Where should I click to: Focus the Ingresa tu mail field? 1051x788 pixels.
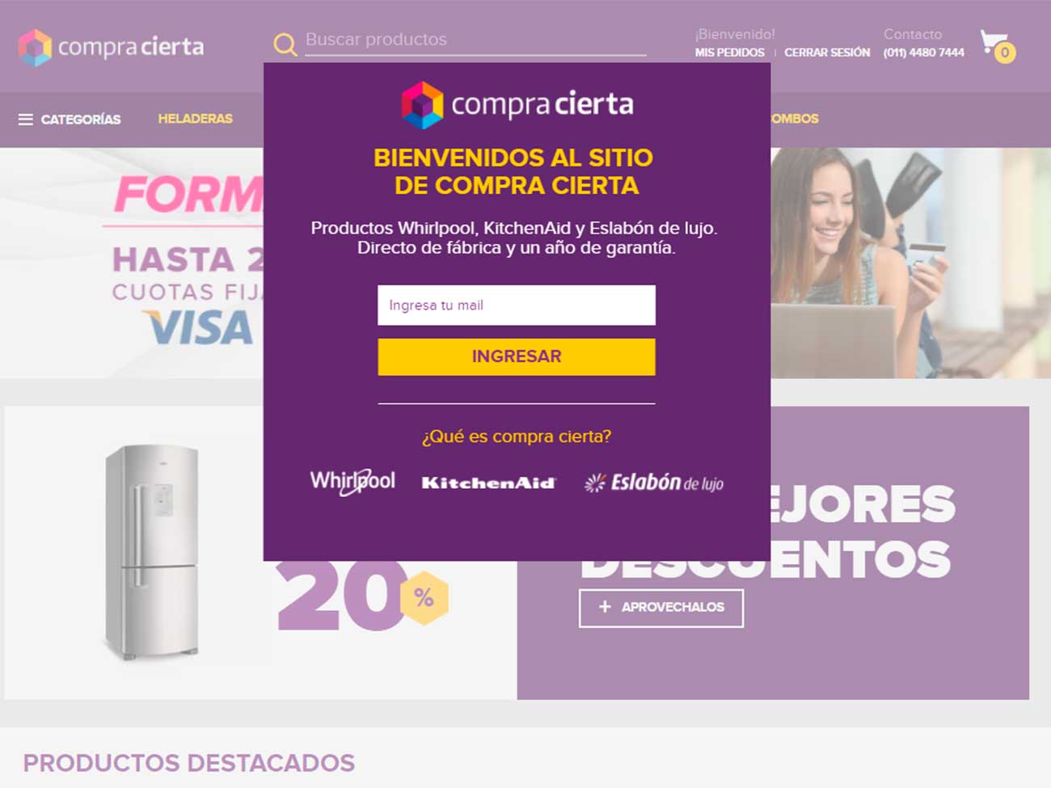point(517,306)
